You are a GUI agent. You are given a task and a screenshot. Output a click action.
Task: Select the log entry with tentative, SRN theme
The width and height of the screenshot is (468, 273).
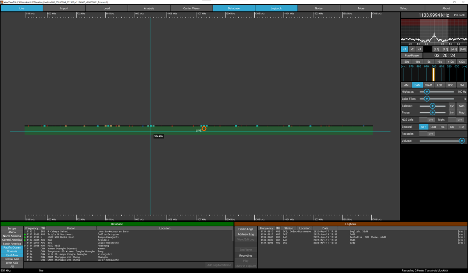click(x=362, y=237)
